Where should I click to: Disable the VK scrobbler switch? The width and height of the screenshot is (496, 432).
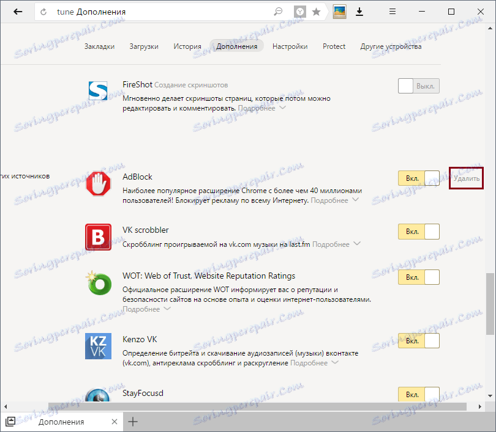(x=419, y=232)
